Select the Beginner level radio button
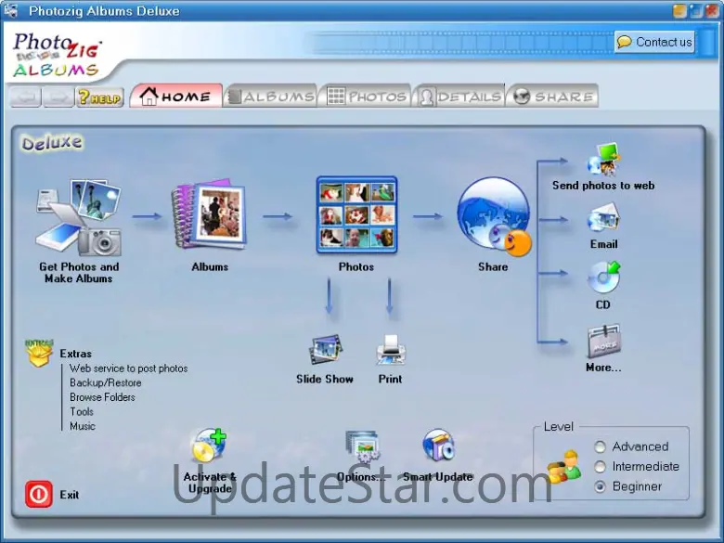The width and height of the screenshot is (724, 543). [600, 486]
